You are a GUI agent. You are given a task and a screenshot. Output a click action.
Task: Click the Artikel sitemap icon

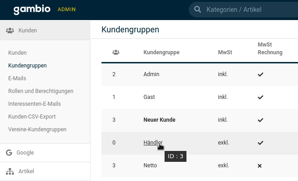[10, 171]
